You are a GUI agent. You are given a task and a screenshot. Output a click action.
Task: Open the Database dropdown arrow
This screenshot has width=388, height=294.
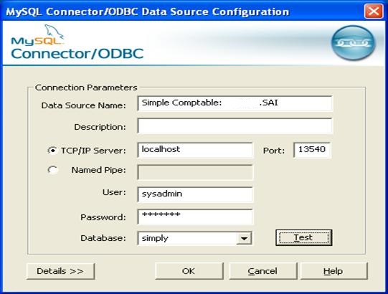tap(244, 238)
